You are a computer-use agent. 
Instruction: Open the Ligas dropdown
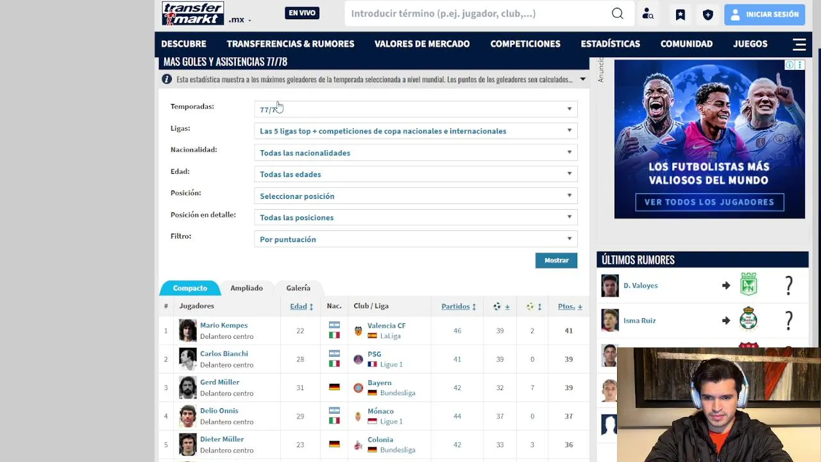pos(416,131)
